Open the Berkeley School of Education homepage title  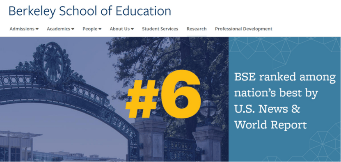[90, 11]
